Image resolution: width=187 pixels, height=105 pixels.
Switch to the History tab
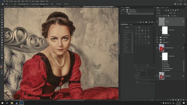(123, 8)
